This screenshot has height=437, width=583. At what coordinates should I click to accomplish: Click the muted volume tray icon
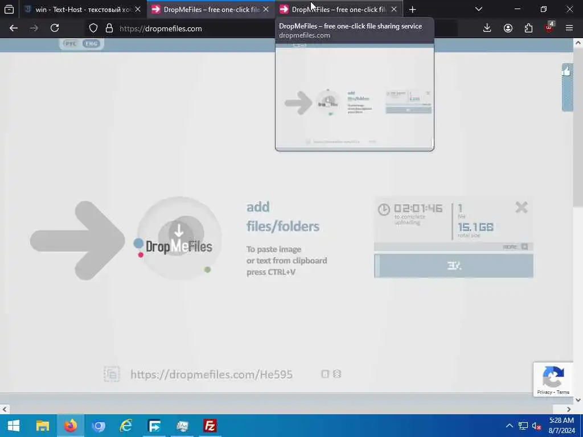click(536, 426)
